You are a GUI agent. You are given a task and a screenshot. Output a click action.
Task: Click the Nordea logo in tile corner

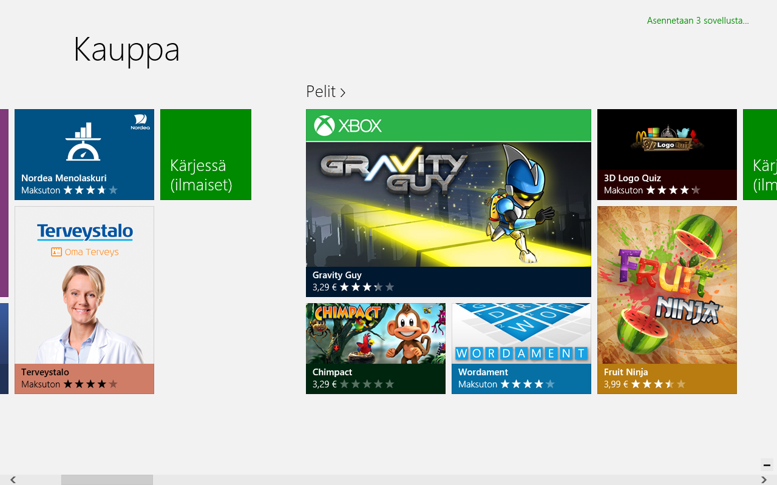click(x=140, y=122)
